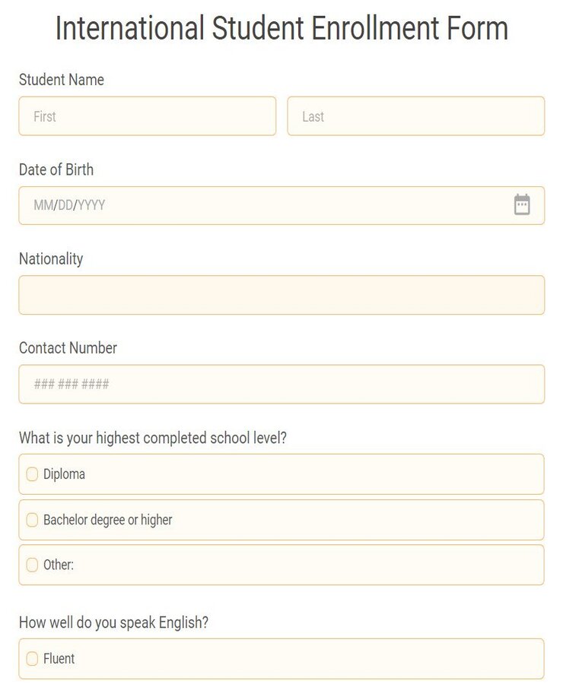Click the Last name input field

click(x=416, y=116)
